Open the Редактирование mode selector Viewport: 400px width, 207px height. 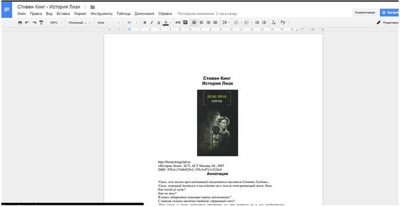(387, 23)
